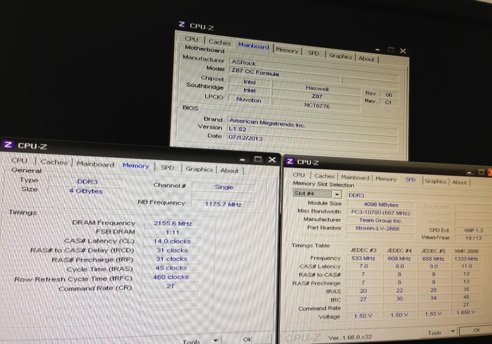Viewport: 492px width, 344px height.
Task: Minimize the SPD CPU-Z window
Action: pos(469,172)
